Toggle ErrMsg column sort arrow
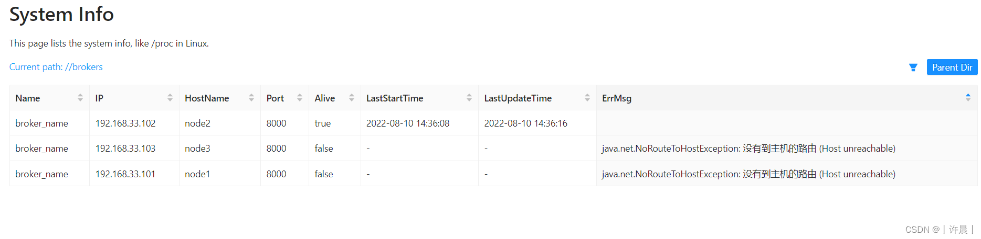Image resolution: width=981 pixels, height=239 pixels. coord(968,97)
